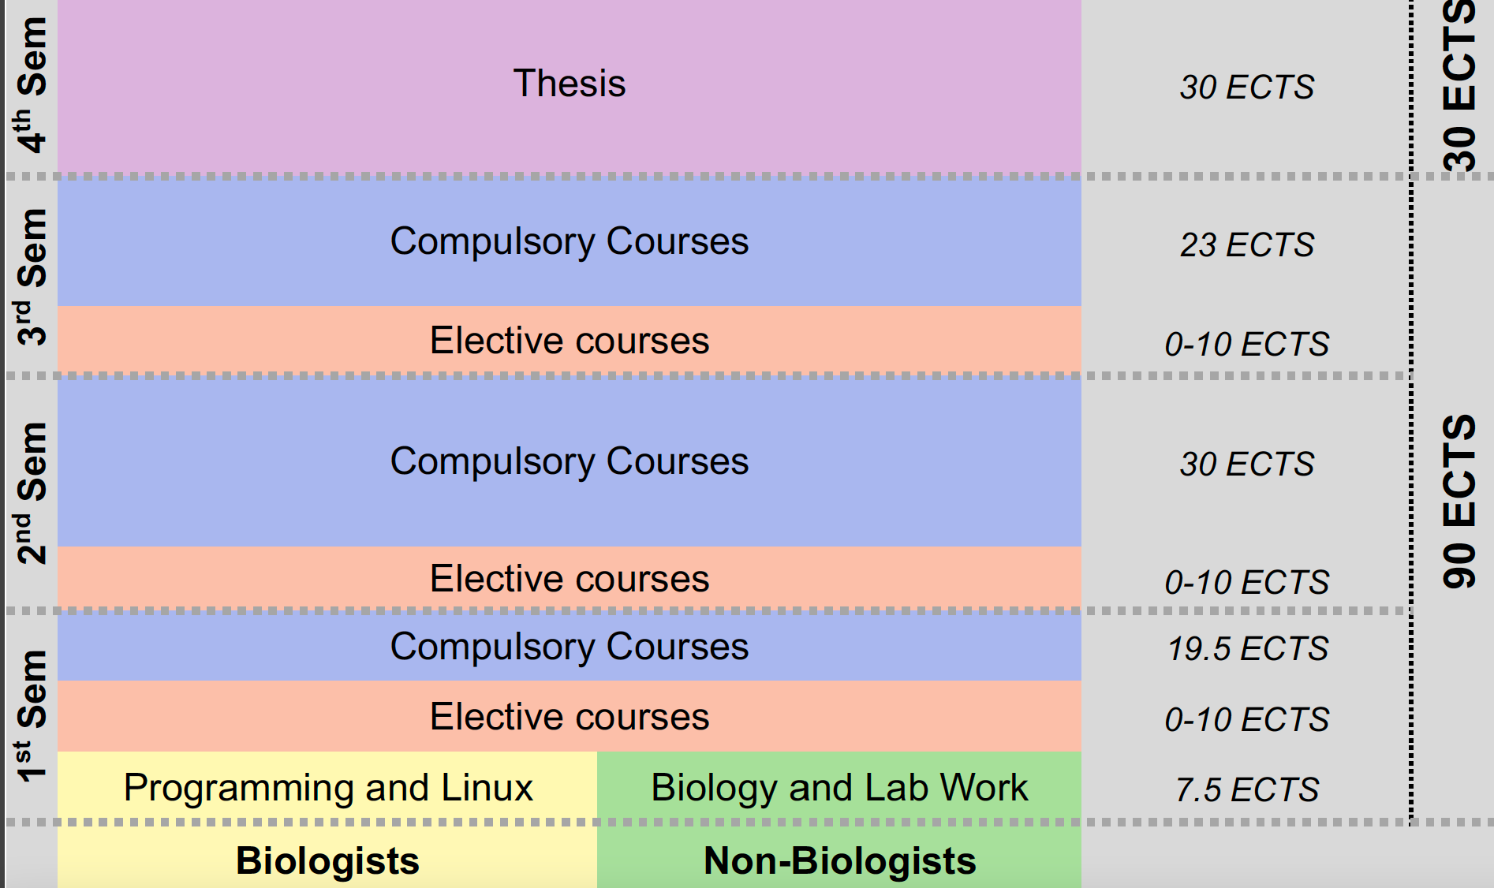Viewport: 1494px width, 888px height.
Task: Click second semester Elective courses bar
Action: pyautogui.click(x=570, y=577)
